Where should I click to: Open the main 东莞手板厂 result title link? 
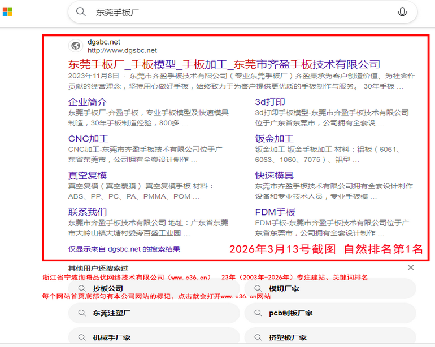(x=224, y=64)
